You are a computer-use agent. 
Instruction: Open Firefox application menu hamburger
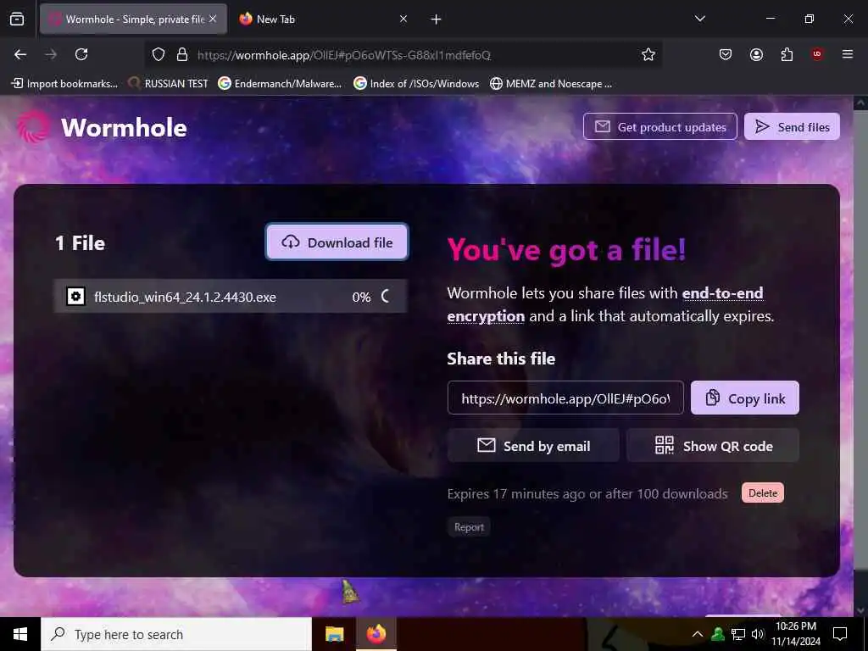[848, 54]
